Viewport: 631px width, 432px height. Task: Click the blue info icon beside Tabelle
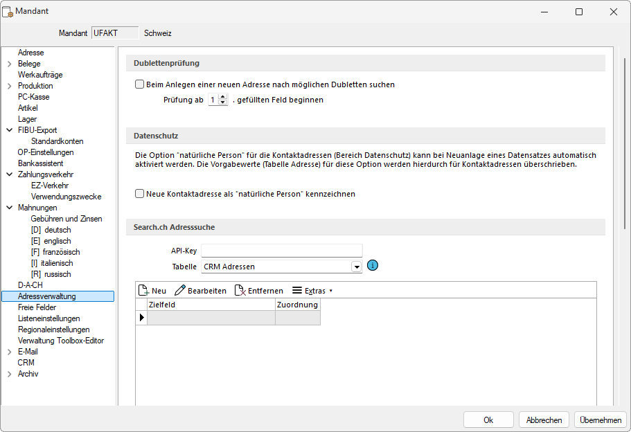click(373, 266)
